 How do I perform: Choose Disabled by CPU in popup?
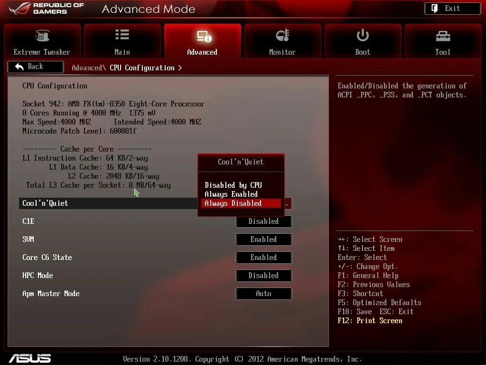point(233,185)
